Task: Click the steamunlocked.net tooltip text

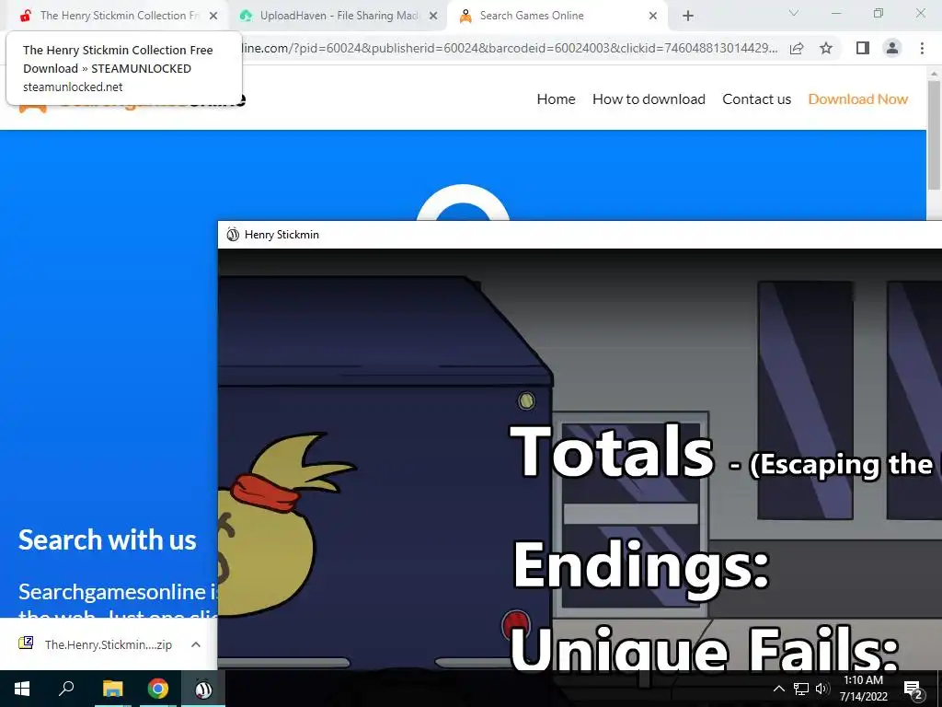Action: click(73, 87)
